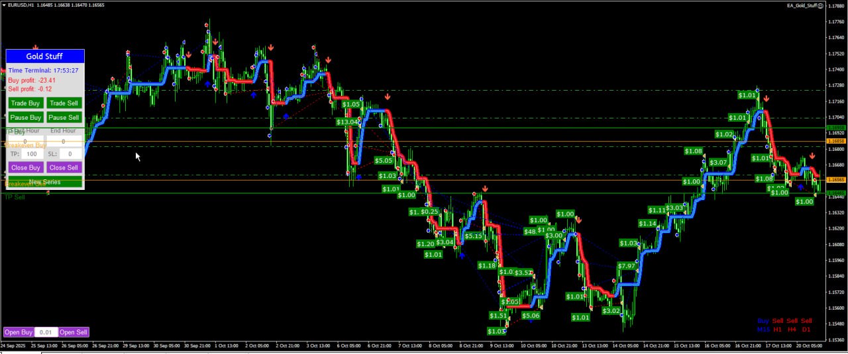Select the $3.07 profit label

pyautogui.click(x=718, y=162)
